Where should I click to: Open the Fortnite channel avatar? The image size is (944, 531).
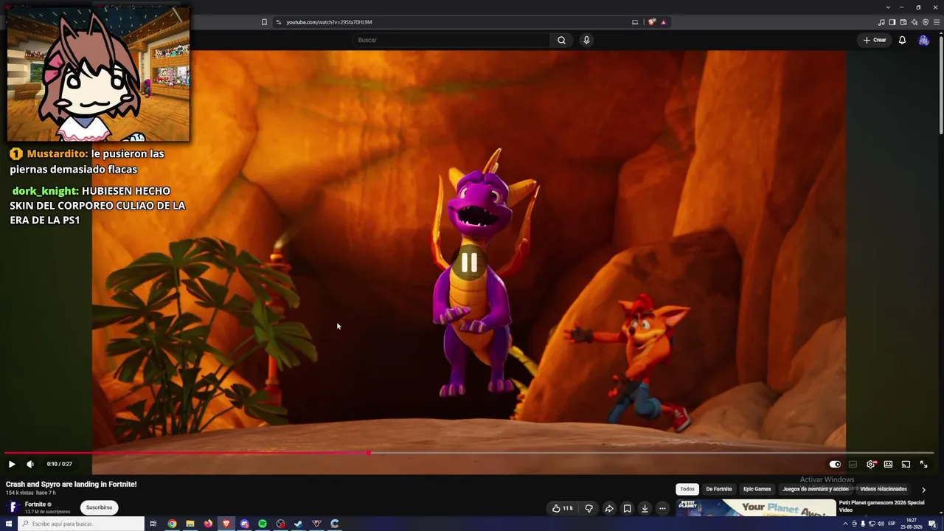13,507
